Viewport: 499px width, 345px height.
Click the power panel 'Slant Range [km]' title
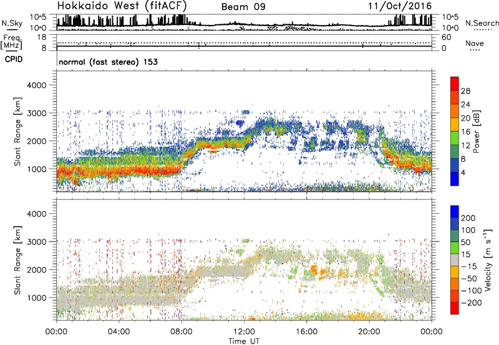click(x=17, y=131)
